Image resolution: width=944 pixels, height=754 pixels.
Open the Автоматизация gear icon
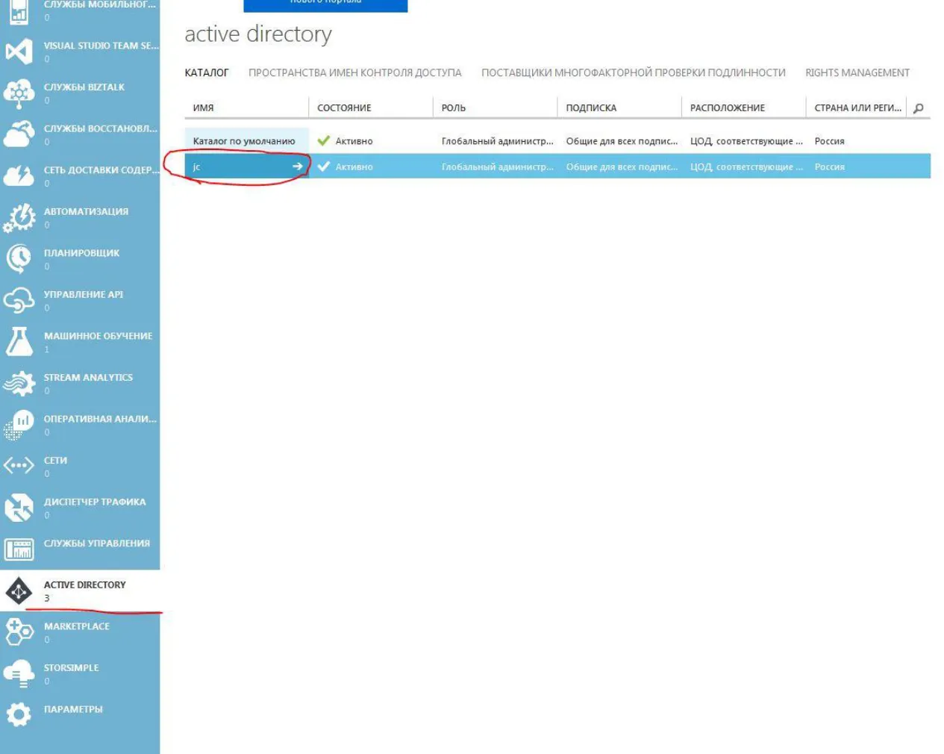(19, 218)
